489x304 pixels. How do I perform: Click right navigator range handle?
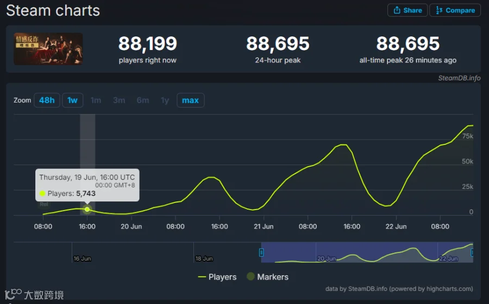click(472, 252)
